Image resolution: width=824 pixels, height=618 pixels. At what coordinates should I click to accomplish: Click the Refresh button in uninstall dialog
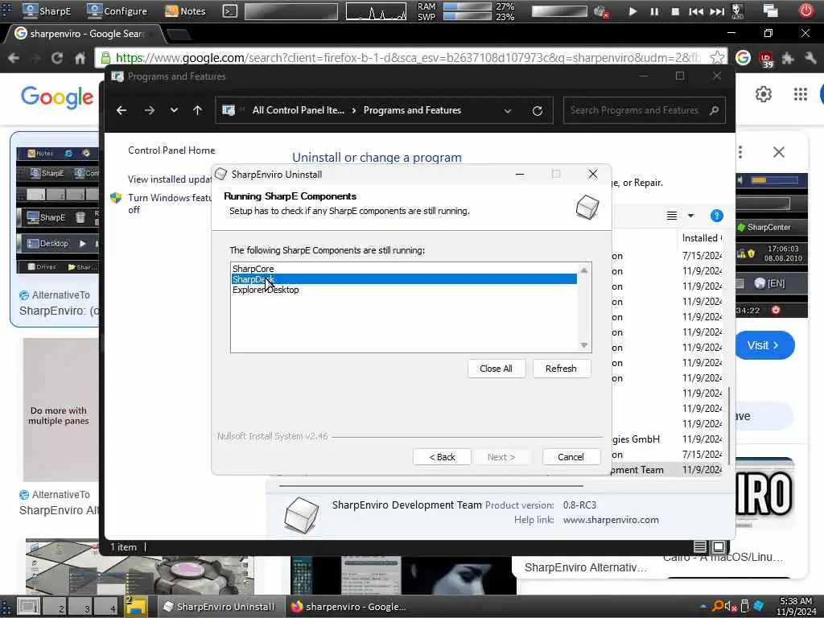(x=561, y=369)
